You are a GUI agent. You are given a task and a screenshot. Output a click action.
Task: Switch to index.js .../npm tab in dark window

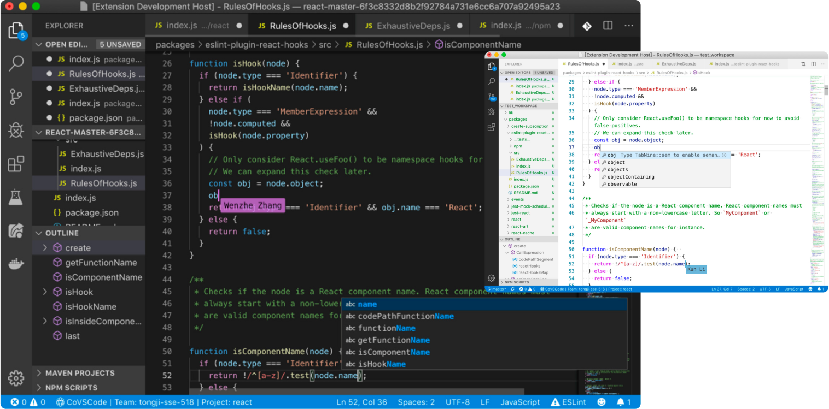519,26
